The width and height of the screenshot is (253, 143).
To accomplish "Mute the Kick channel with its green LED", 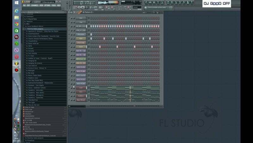I will (x=69, y=18).
